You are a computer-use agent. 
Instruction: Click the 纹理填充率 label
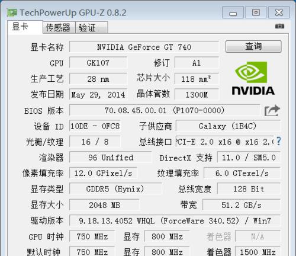pos(178,174)
